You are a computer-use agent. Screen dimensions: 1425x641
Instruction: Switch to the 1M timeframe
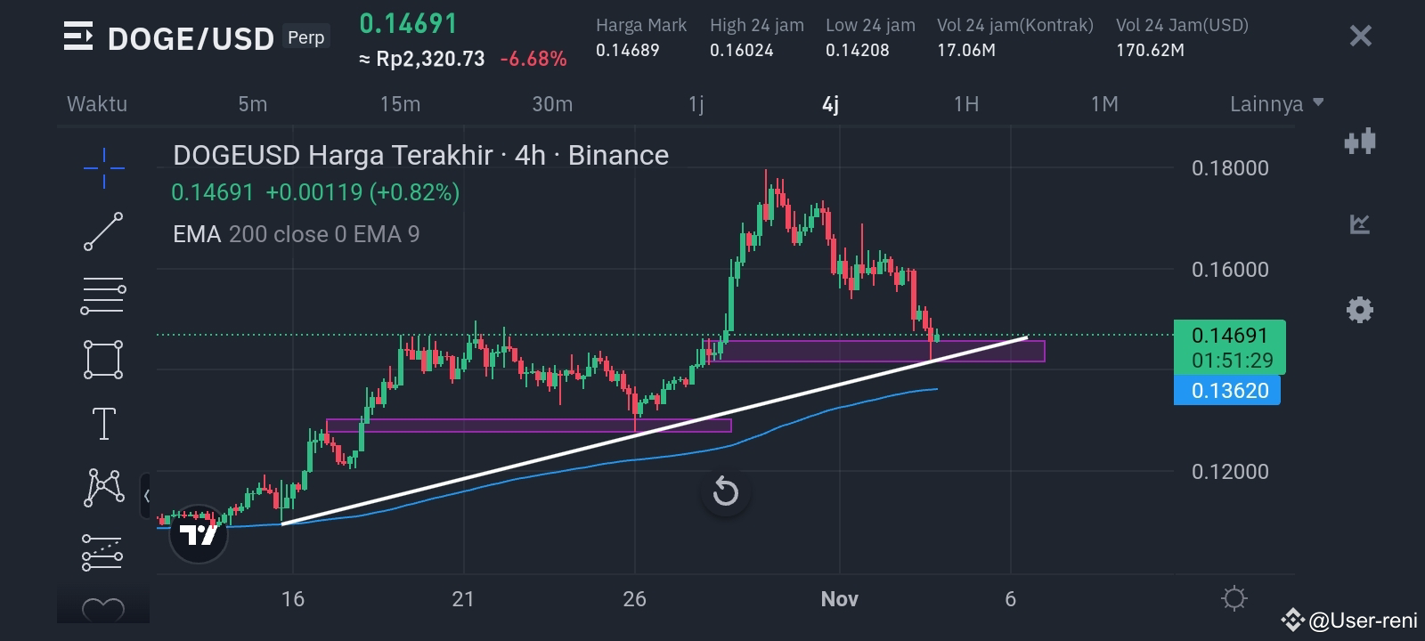coord(1104,104)
